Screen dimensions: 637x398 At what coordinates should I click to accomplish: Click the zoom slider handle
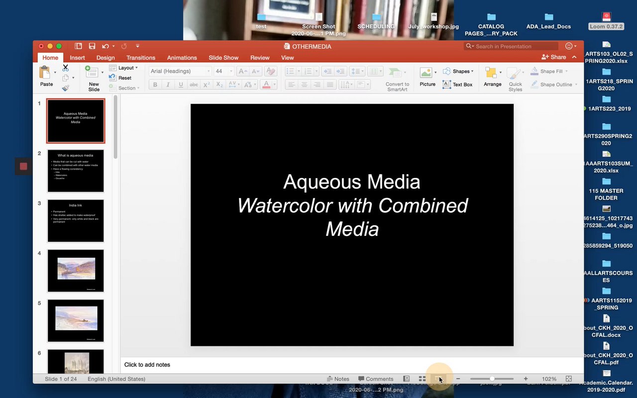point(492,379)
